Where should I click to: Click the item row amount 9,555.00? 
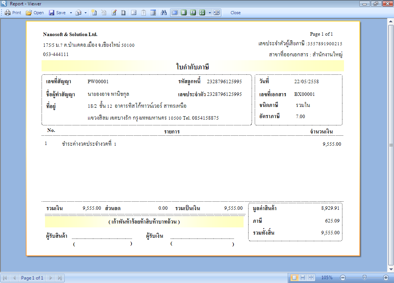click(x=332, y=144)
